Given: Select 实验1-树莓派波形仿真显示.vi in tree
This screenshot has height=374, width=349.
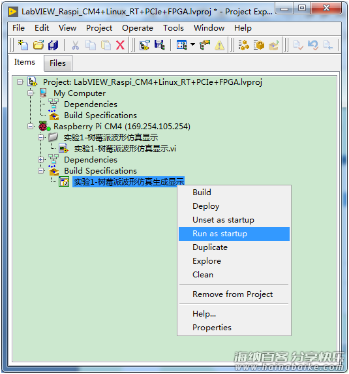Looking at the screenshot, I should pyautogui.click(x=125, y=149).
